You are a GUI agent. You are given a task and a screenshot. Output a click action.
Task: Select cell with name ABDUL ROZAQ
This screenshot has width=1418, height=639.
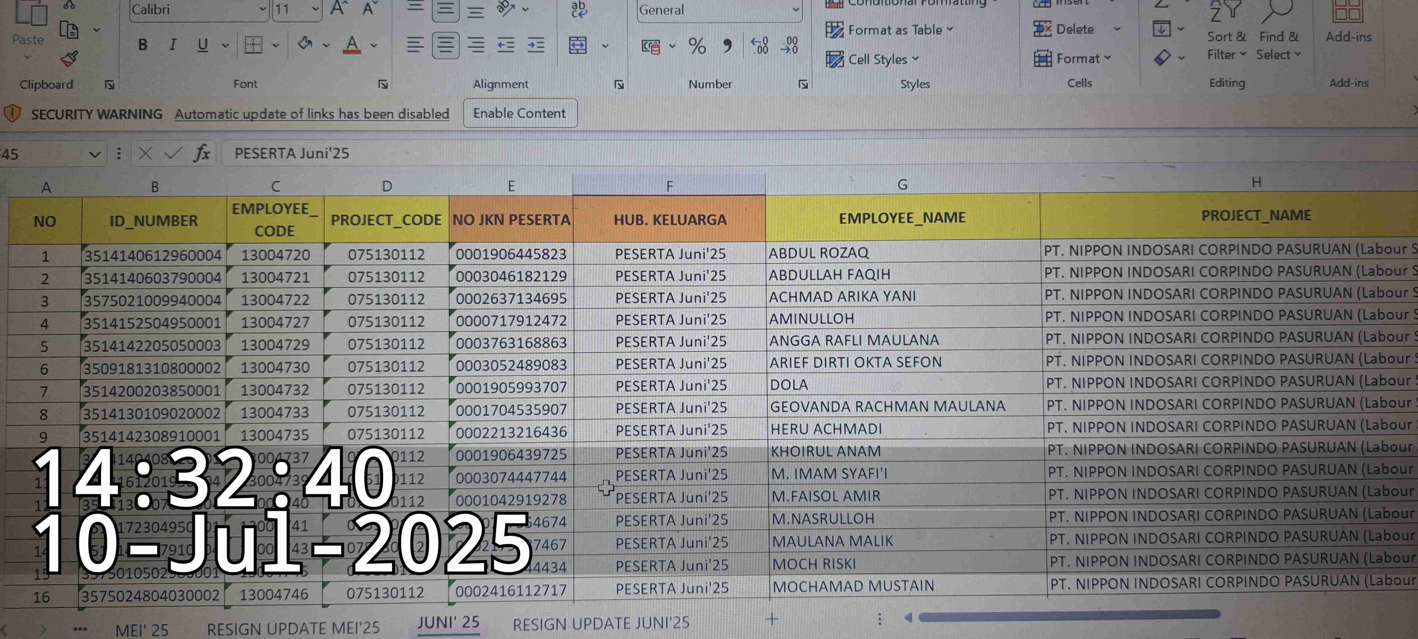tap(902, 253)
